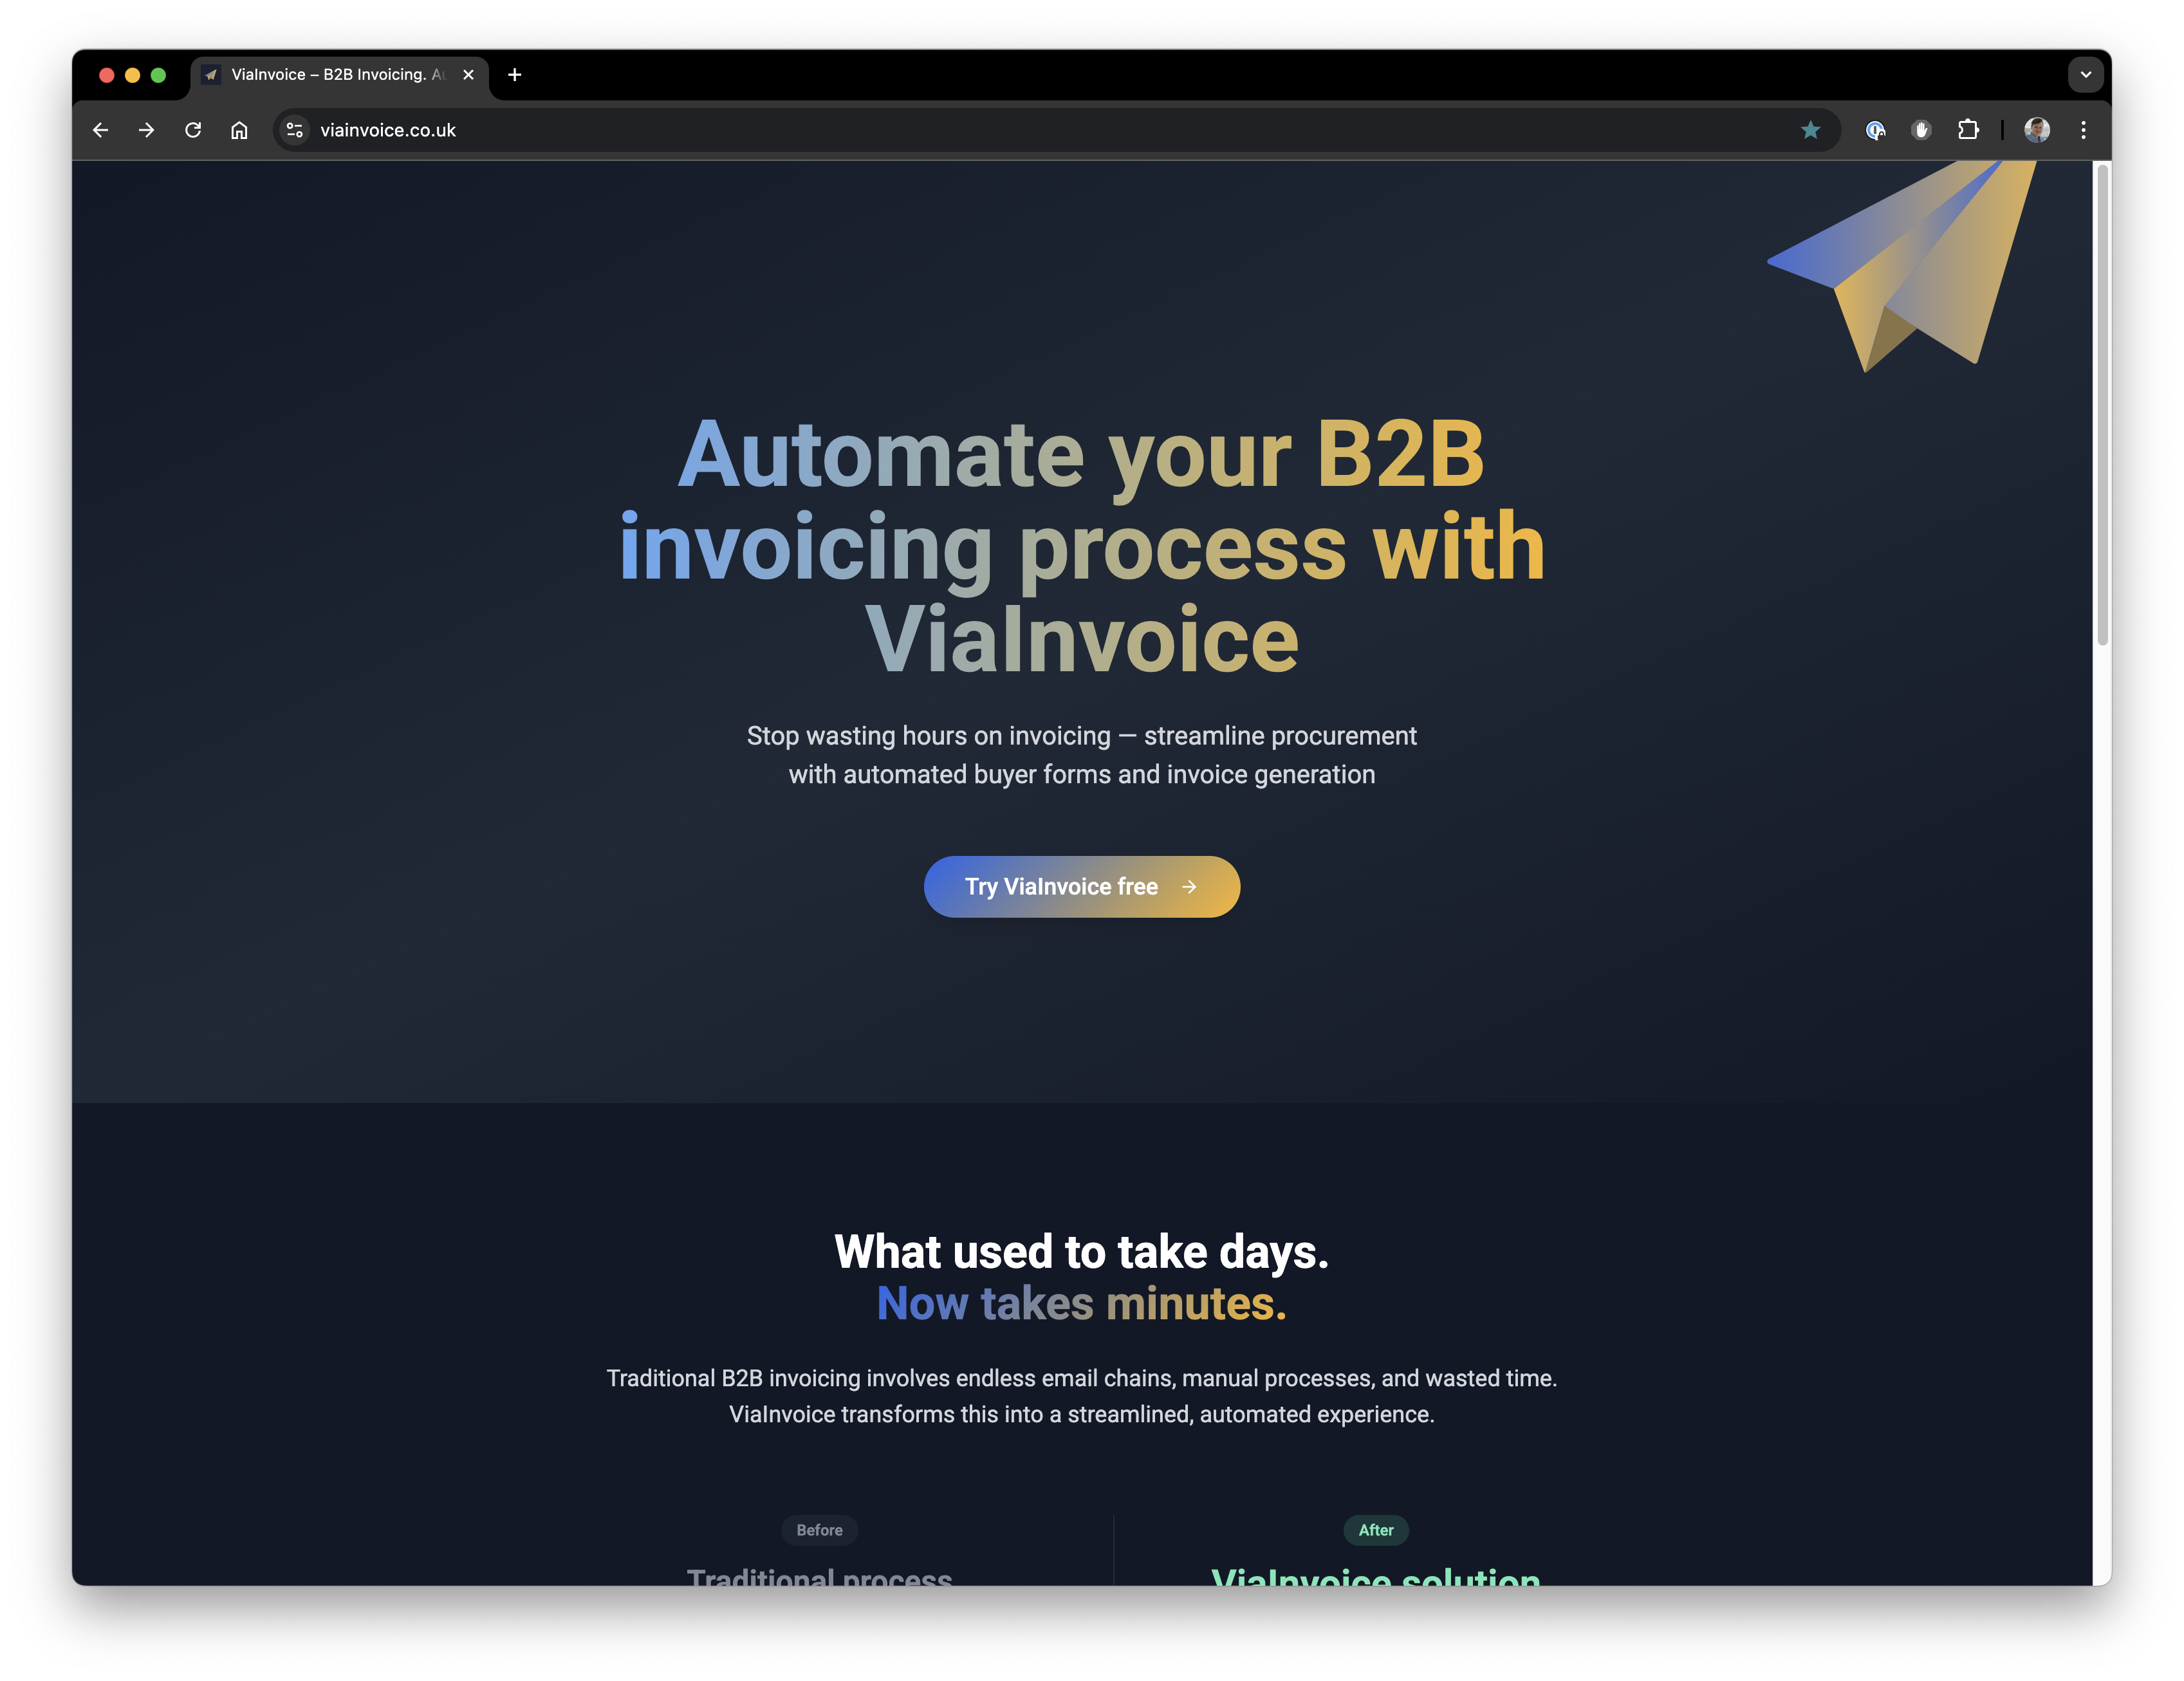
Task: Open the Extensions puzzle icon
Action: coord(1968,130)
